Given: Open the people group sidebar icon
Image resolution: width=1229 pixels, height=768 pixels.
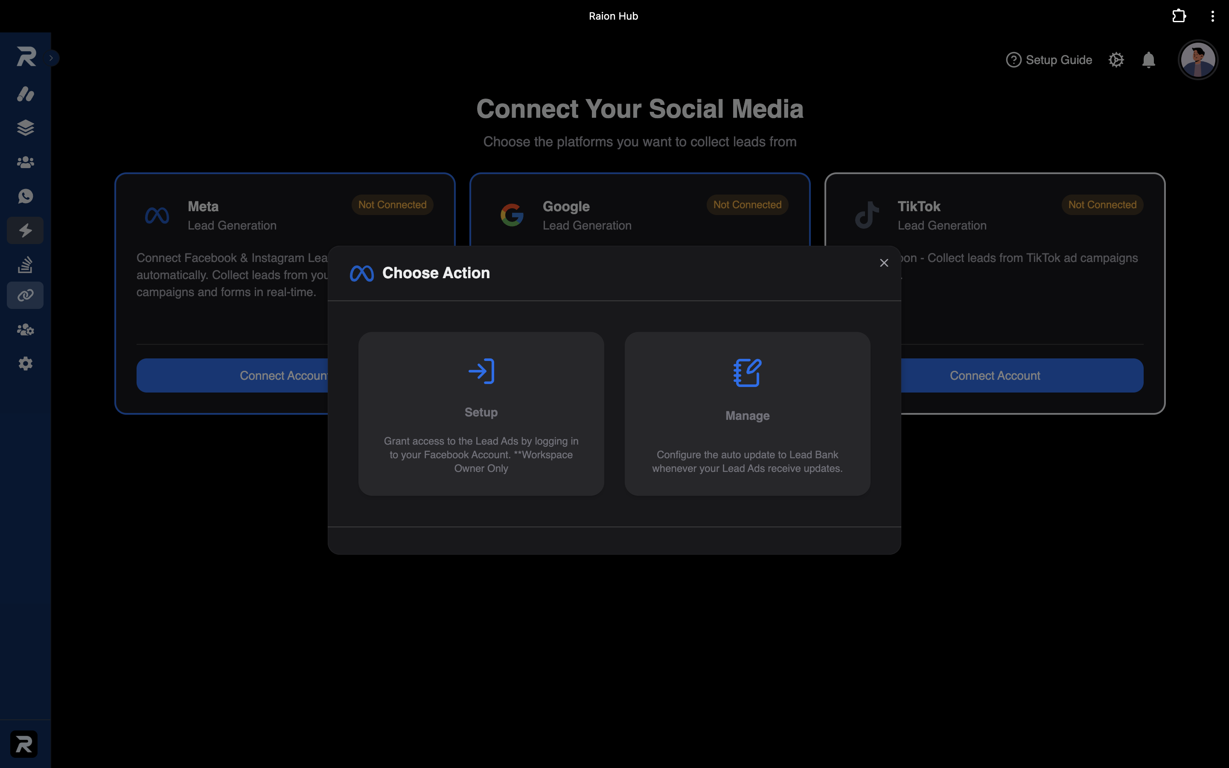Looking at the screenshot, I should point(26,162).
